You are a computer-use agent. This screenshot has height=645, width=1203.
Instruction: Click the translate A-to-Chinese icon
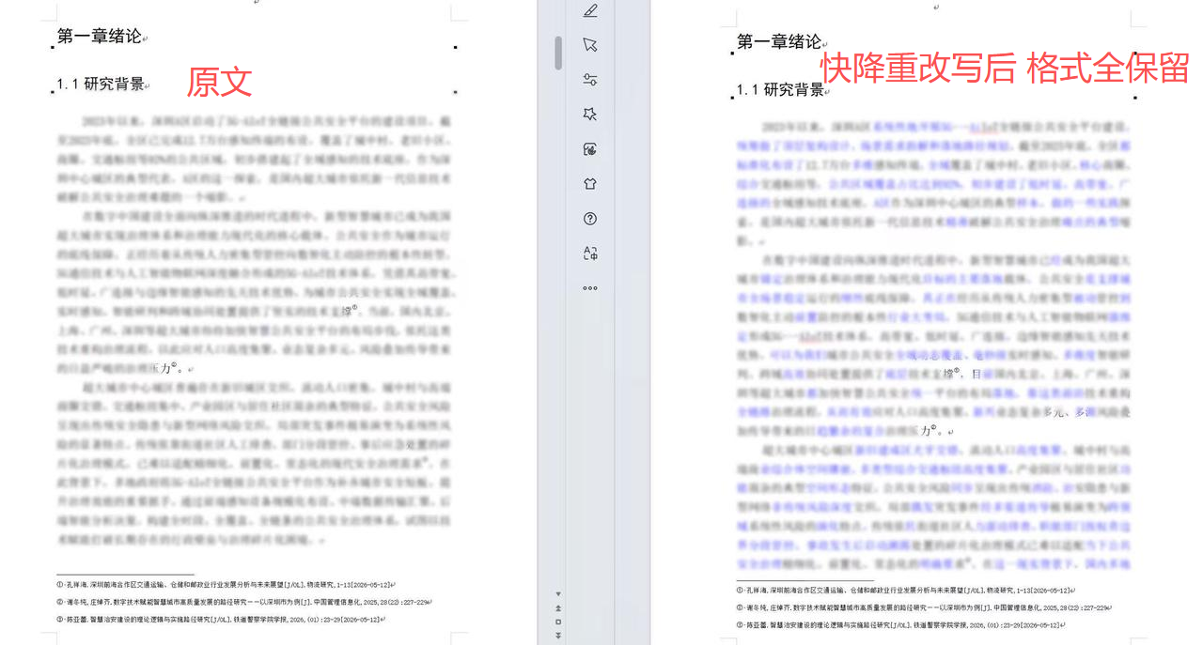pyautogui.click(x=590, y=253)
